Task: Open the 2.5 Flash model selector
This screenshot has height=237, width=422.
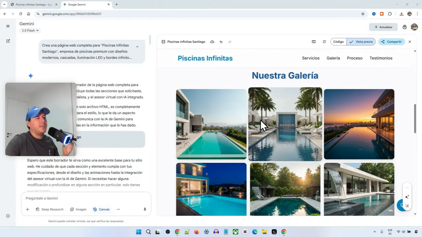Action: (x=30, y=30)
